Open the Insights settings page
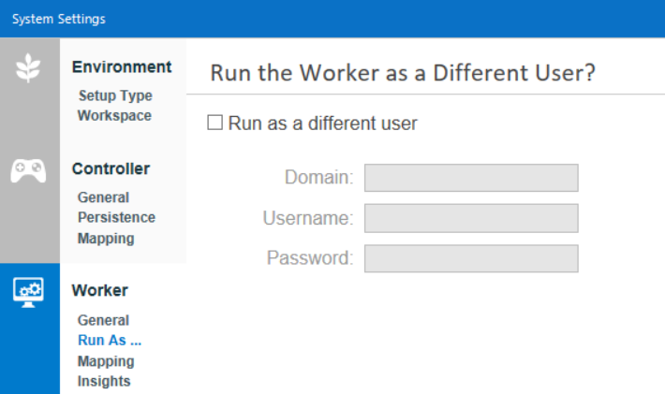The image size is (665, 394). 104,381
